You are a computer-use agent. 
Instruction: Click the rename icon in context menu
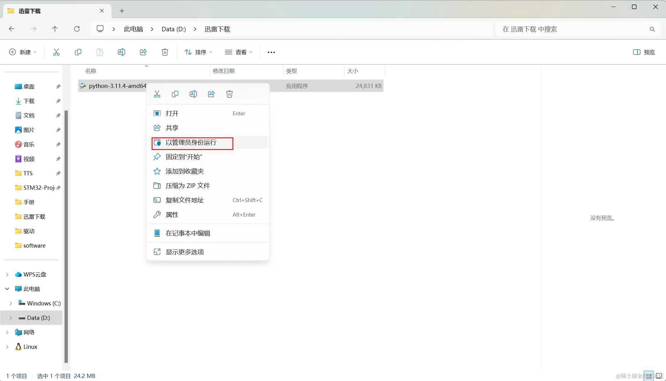click(193, 94)
